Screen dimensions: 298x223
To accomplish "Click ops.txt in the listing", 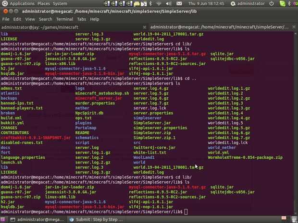I will [x=83, y=118].
